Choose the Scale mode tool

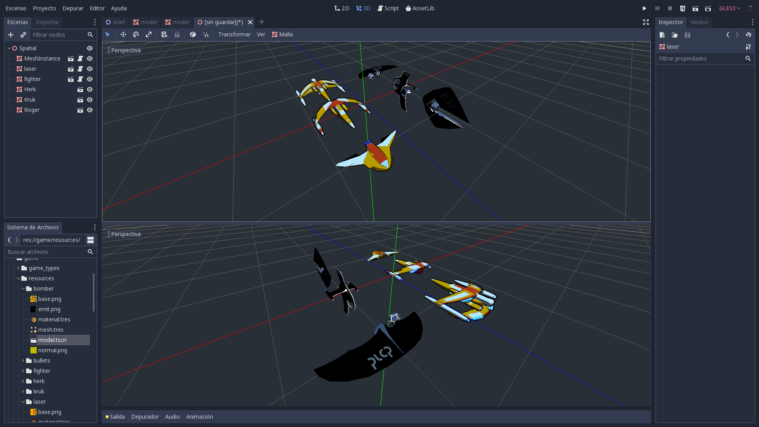149,34
